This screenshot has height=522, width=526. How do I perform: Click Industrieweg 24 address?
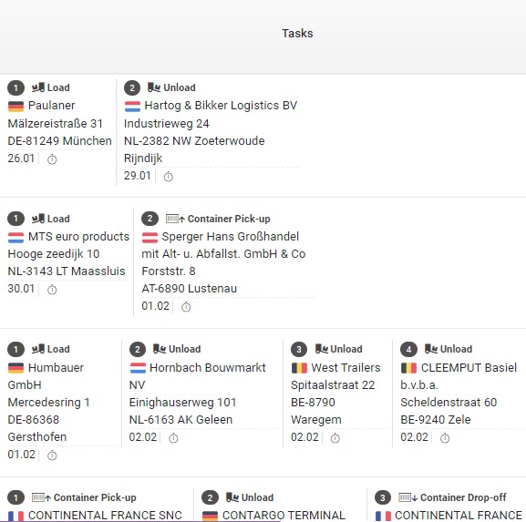click(x=167, y=124)
